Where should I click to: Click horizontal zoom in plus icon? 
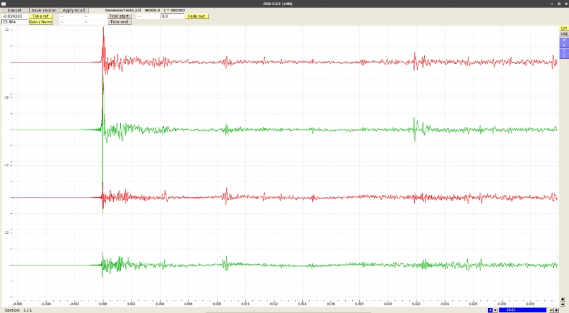tap(556, 310)
